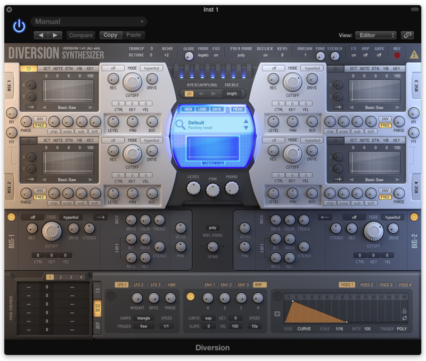Toggle BUS-2 power button

pyautogui.click(x=414, y=217)
